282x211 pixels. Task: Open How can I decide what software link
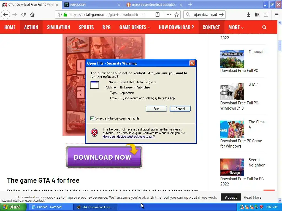click(129, 137)
